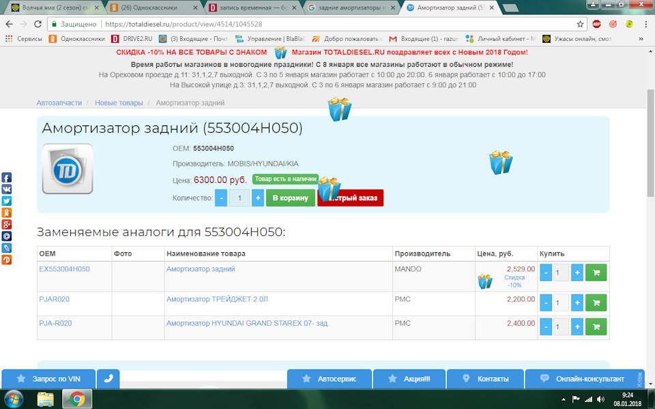The width and height of the screenshot is (655, 409).
Task: Share via LiveJournal sidebar icon
Action: click(6, 248)
